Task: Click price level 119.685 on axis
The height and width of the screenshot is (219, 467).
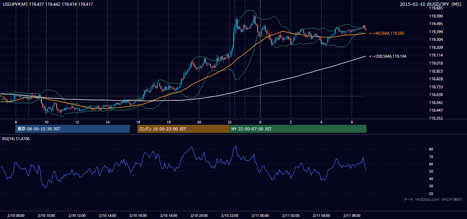Action: [436, 8]
